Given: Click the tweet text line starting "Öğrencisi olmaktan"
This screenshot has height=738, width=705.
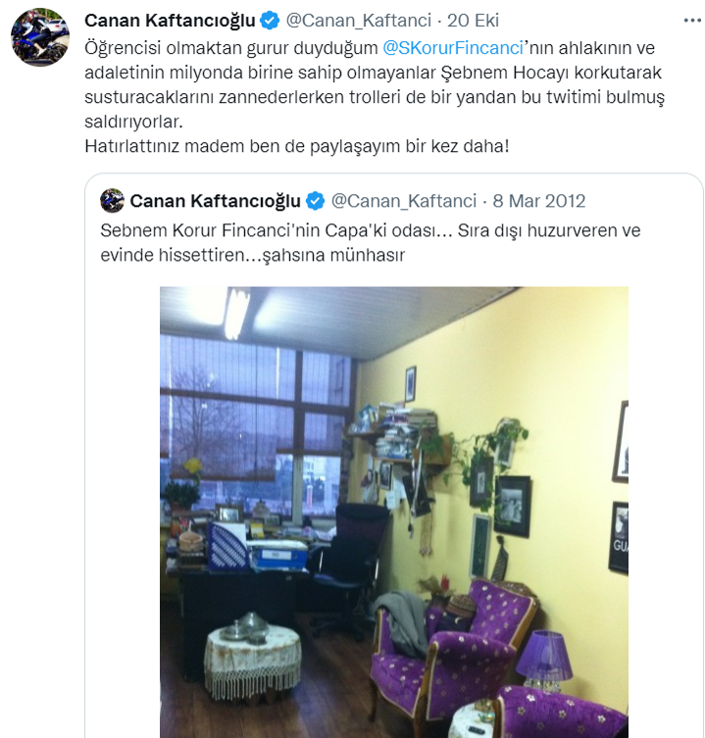Looking at the screenshot, I should 370,48.
